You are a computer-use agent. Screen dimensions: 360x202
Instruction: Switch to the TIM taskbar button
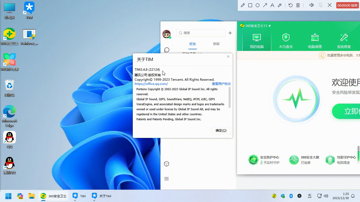click(79, 196)
